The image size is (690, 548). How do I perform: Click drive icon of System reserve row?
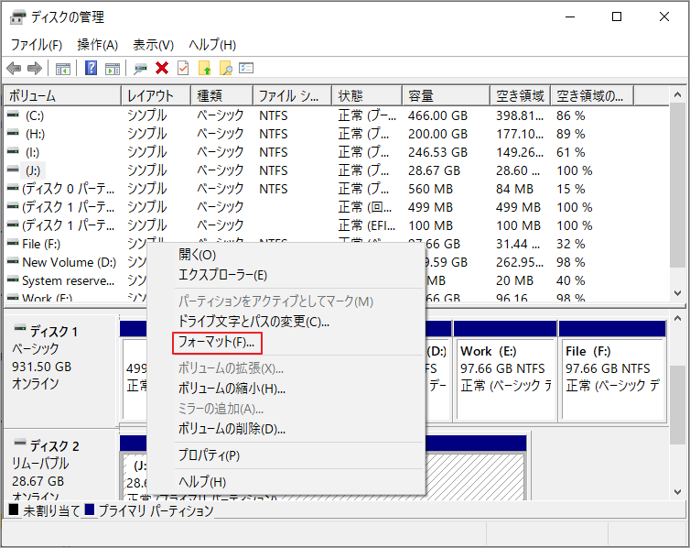[13, 279]
